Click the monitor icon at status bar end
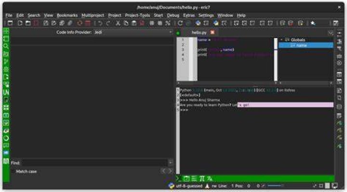The image size is (347, 192). [x=334, y=186]
